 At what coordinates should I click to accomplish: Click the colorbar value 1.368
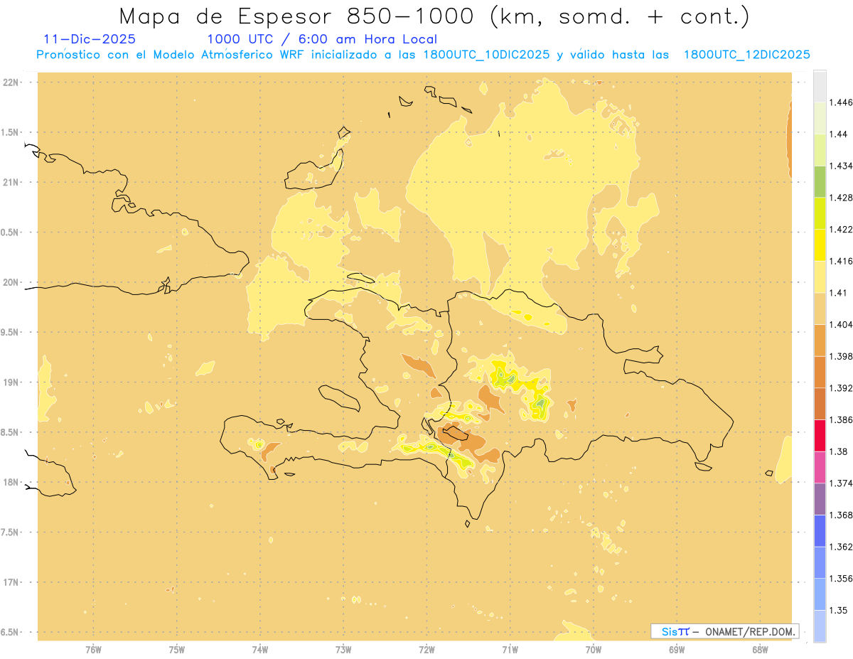click(842, 515)
